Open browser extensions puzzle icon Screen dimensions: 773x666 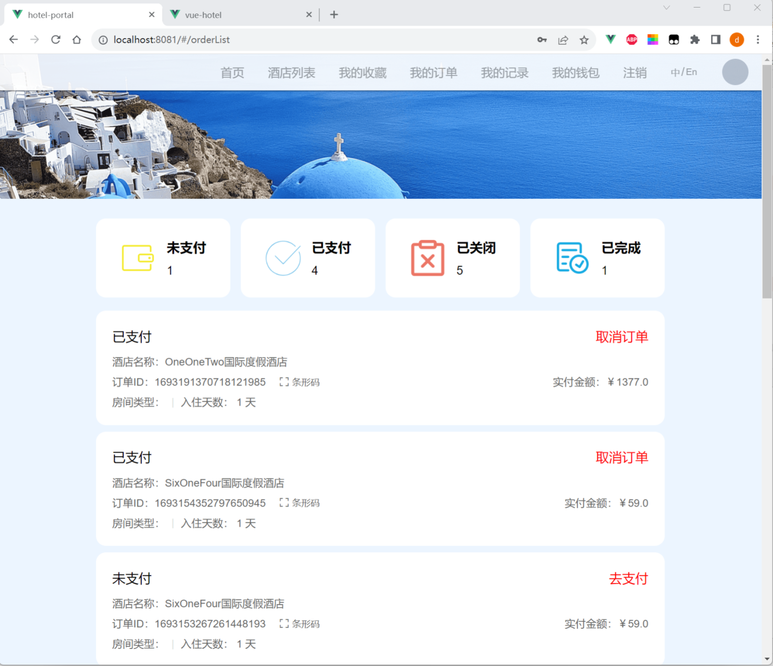(694, 40)
